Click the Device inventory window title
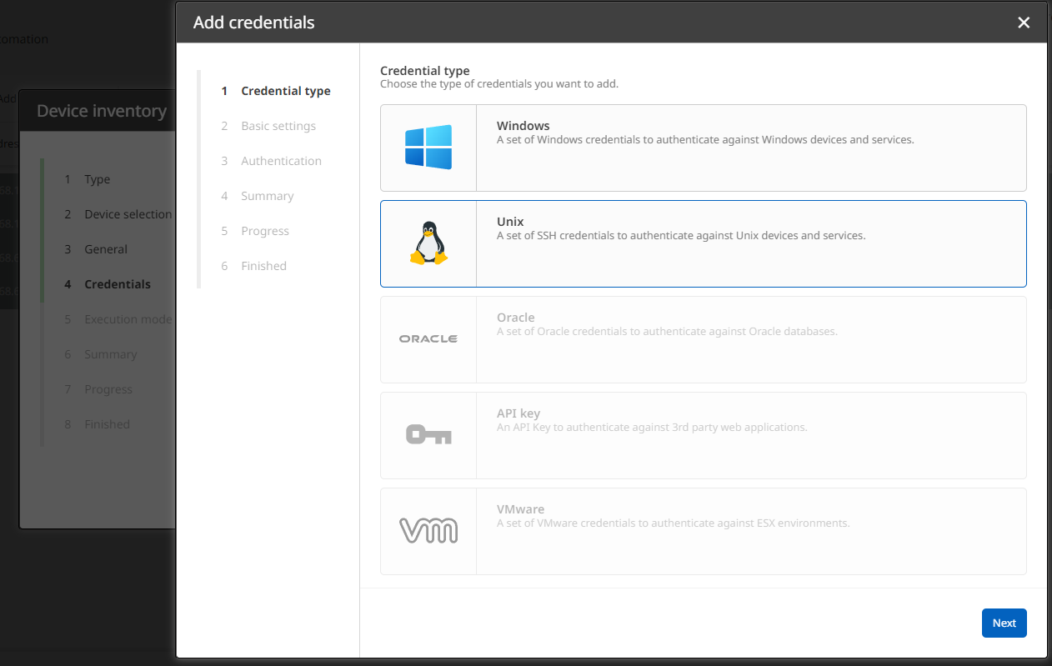 coord(100,109)
